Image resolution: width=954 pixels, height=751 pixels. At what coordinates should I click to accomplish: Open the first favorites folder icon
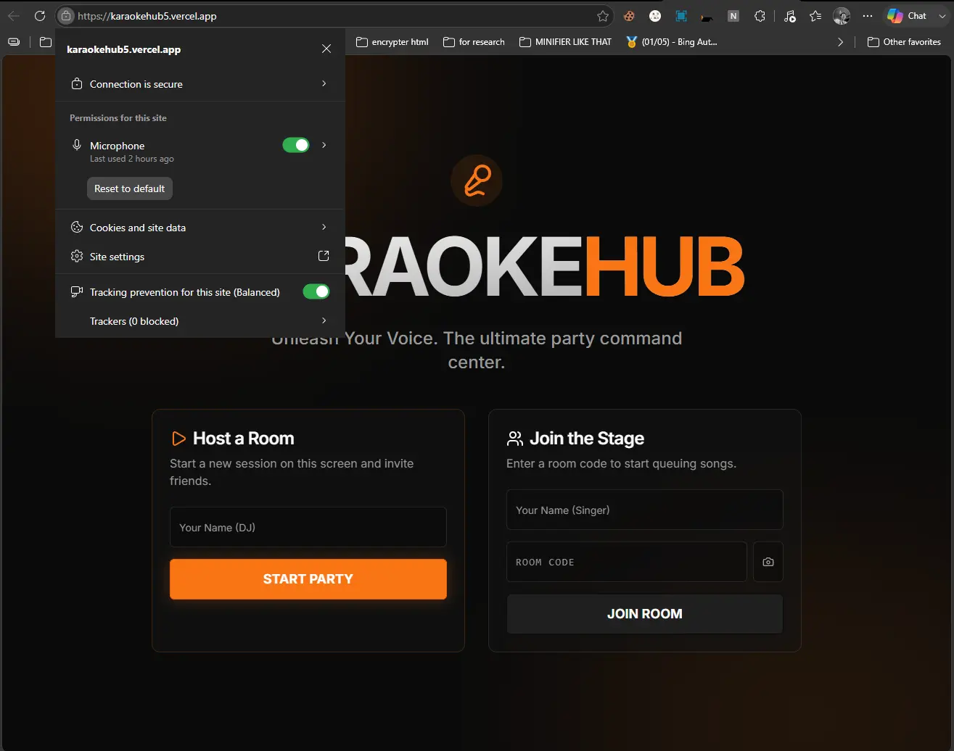(x=46, y=42)
